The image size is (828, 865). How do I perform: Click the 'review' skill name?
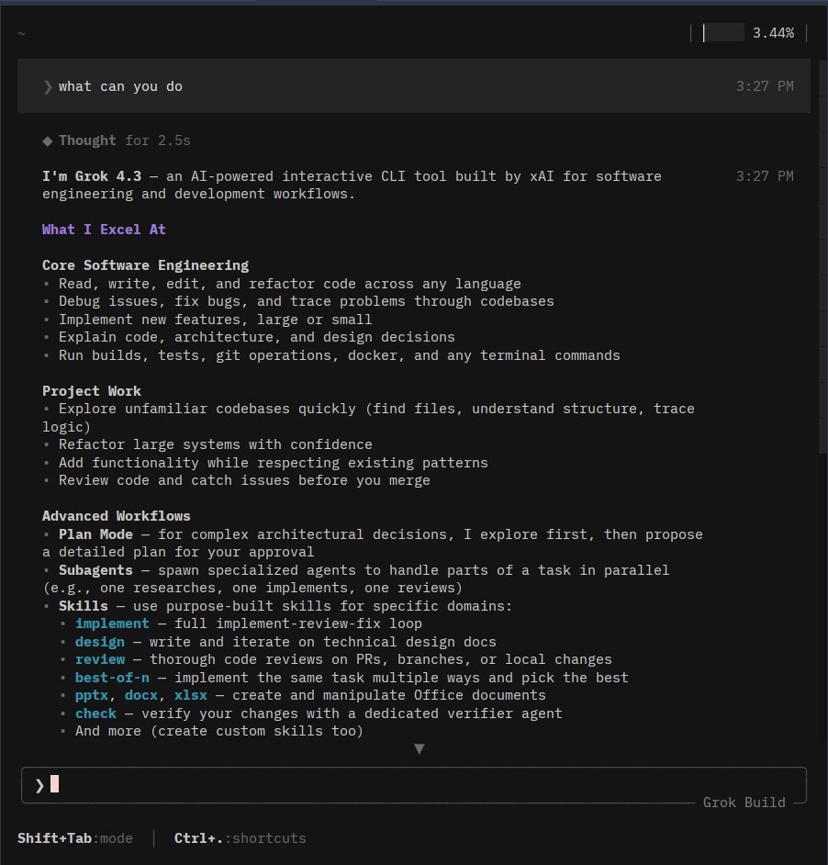[x=100, y=659]
